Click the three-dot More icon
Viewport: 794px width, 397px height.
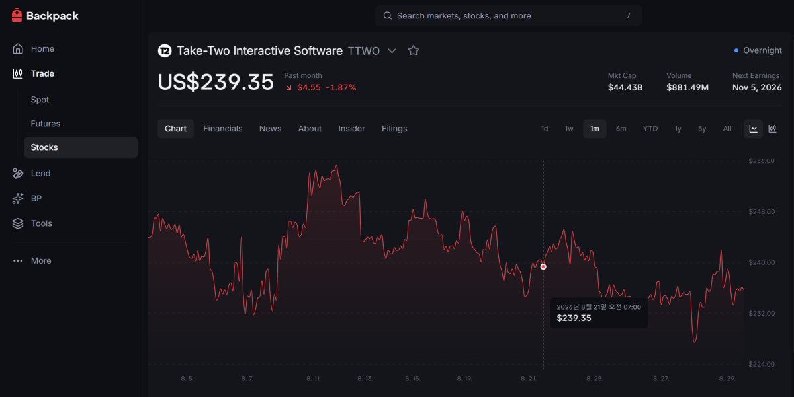tap(18, 260)
